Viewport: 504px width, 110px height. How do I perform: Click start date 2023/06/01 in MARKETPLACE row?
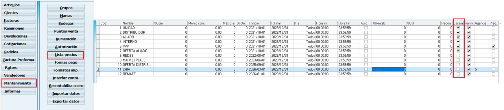(x=259, y=60)
